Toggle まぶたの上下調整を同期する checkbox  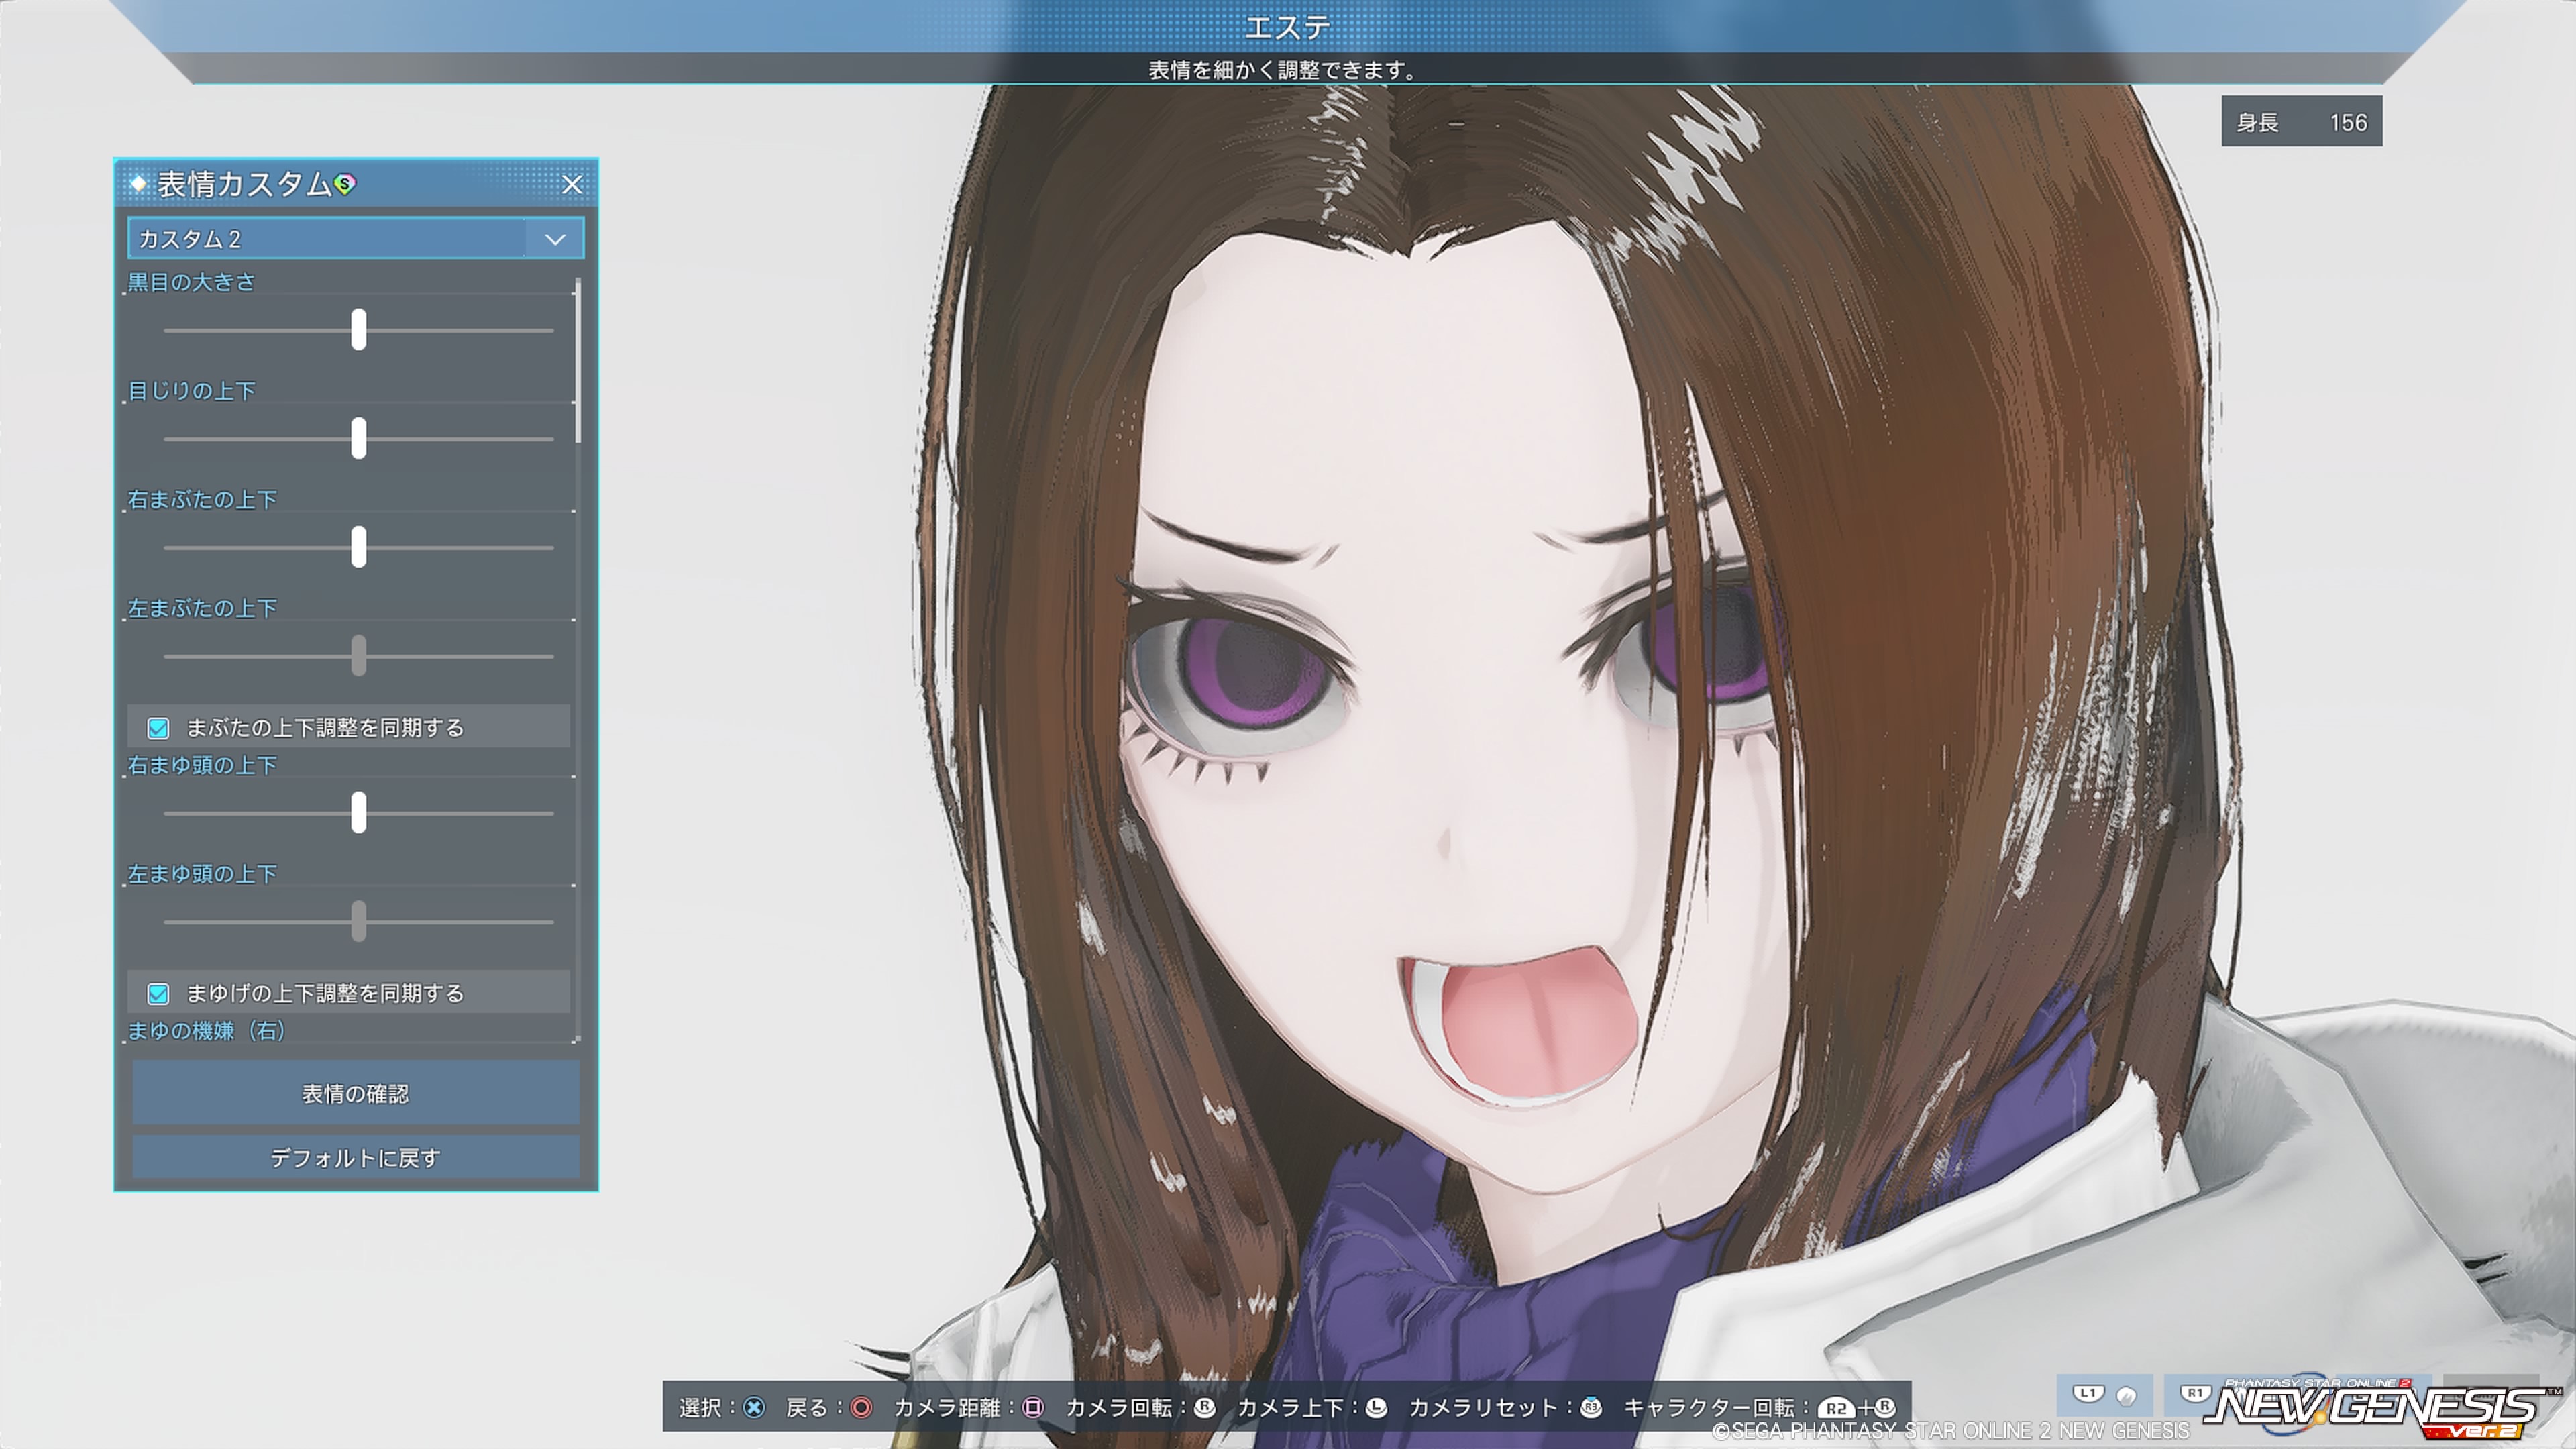click(158, 728)
